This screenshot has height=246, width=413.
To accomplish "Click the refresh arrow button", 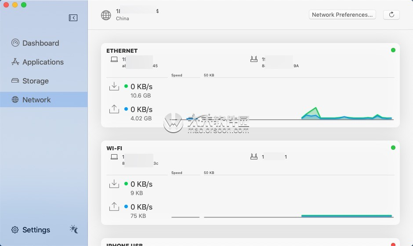I will (391, 15).
